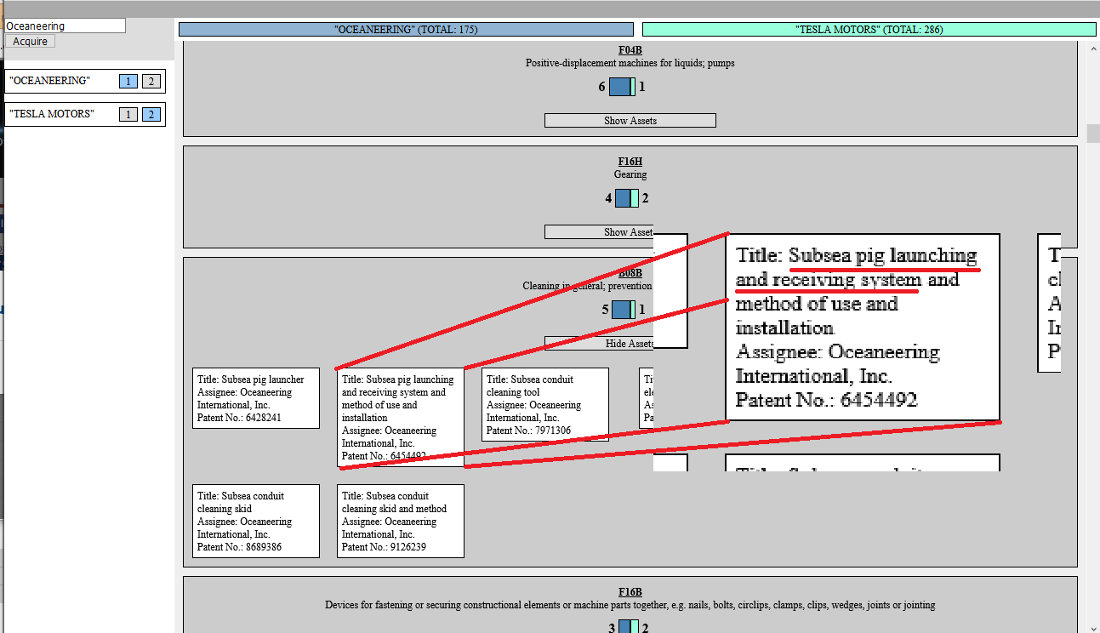Select the Subsea conduit cleaning skid card 8689386
This screenshot has width=1100, height=633.
256,522
